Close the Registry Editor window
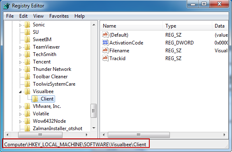232x152 pixels. 219,4
